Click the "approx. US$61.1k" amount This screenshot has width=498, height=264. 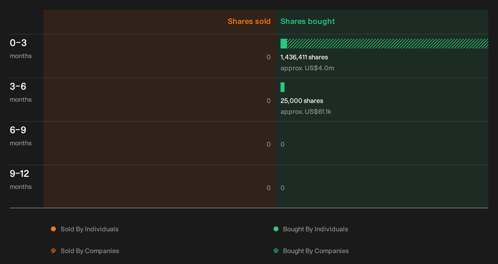[306, 112]
